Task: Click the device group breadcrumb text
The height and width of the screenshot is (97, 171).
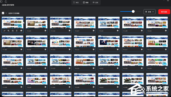Action: 8,5
